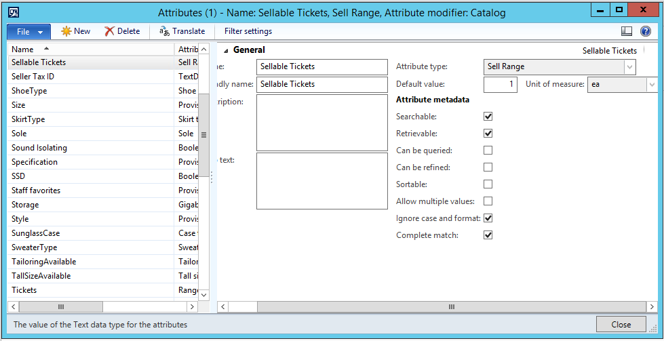Open the Attribute type dropdown
Image resolution: width=664 pixels, height=341 pixels.
click(629, 67)
